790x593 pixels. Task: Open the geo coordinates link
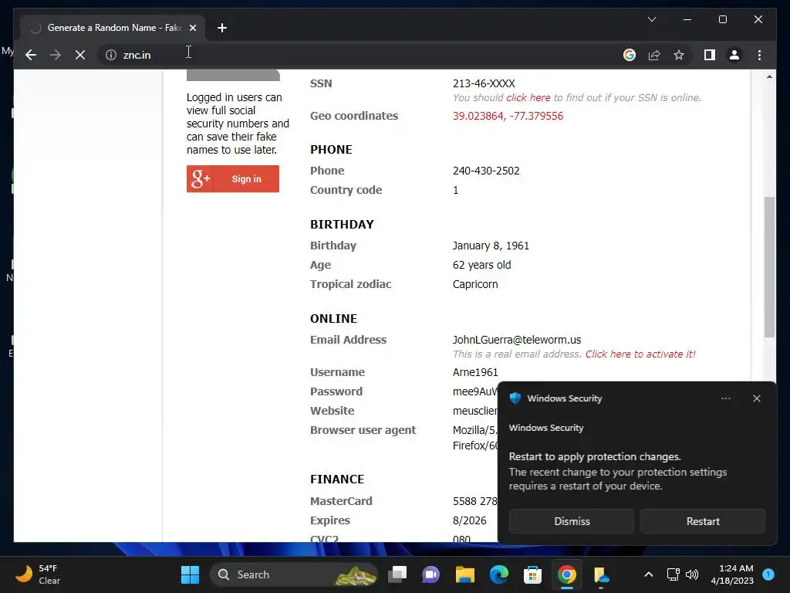[508, 116]
